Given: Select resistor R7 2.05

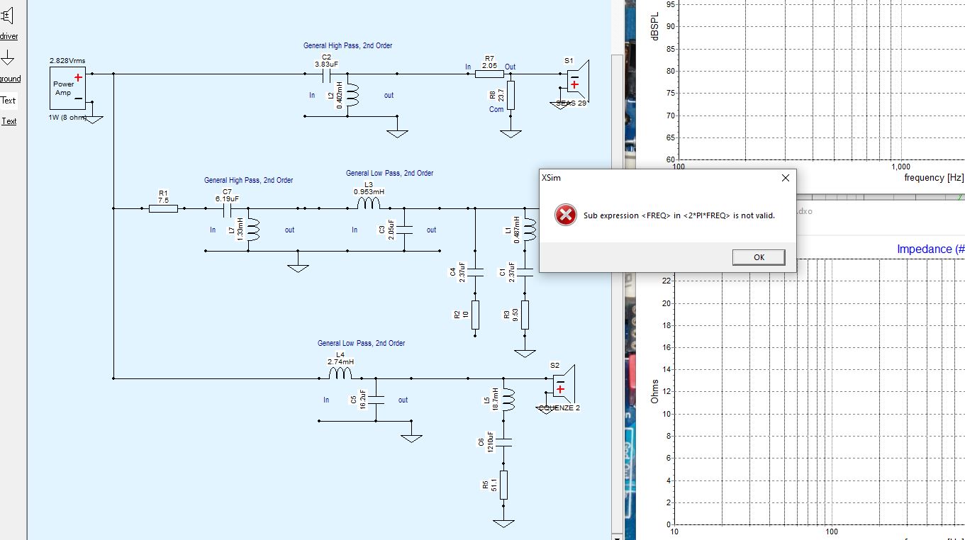Looking at the screenshot, I should click(489, 73).
